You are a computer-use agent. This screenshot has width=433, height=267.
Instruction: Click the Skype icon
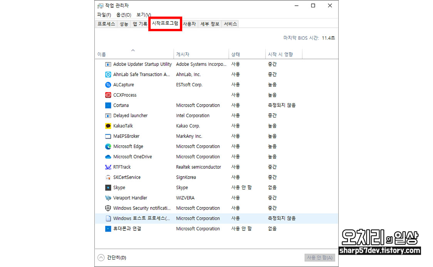point(108,188)
